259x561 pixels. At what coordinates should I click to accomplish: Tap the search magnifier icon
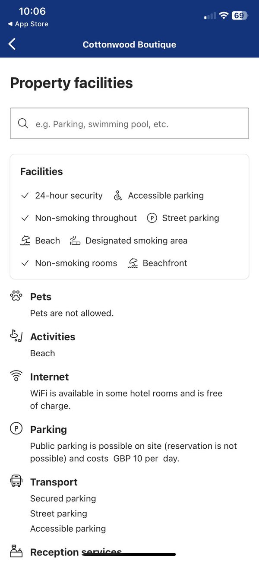(23, 124)
